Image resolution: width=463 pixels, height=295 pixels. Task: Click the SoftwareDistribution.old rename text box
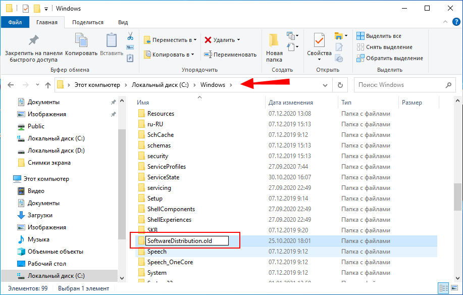pos(187,240)
